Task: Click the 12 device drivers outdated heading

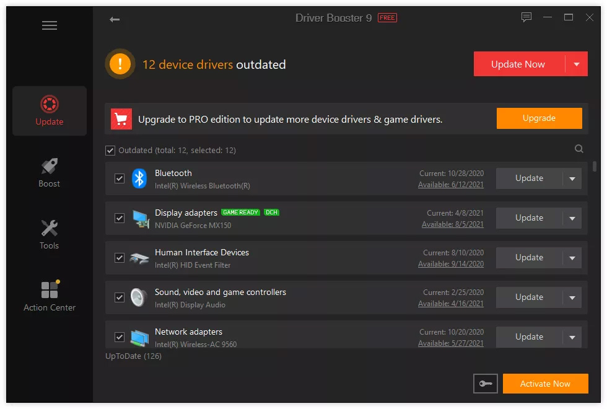Action: click(214, 64)
